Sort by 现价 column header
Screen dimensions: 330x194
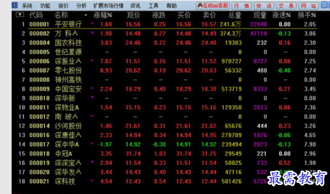tap(134, 15)
